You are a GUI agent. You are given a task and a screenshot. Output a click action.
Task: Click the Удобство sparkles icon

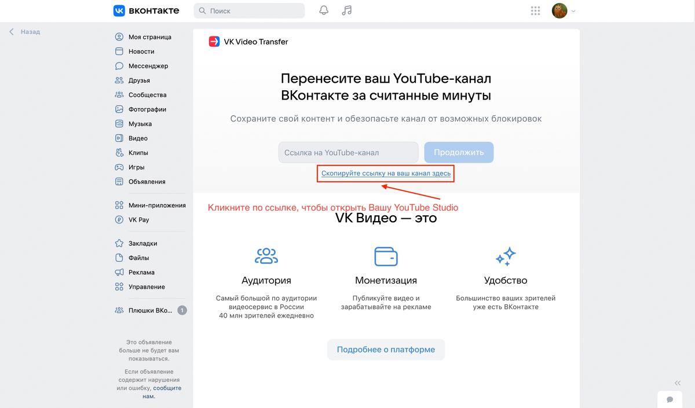coord(506,256)
